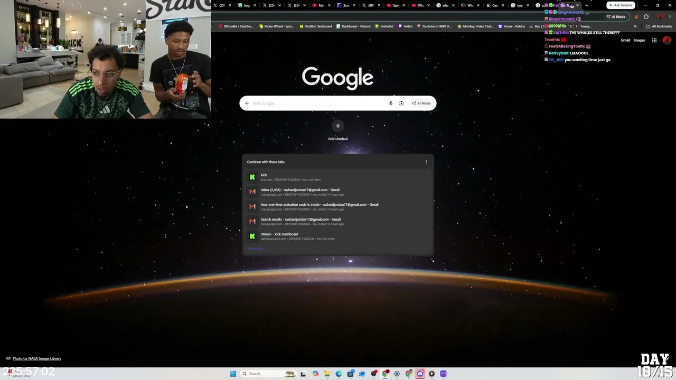
Task: Open Windows Settings gear in taskbar
Action: [x=397, y=374]
